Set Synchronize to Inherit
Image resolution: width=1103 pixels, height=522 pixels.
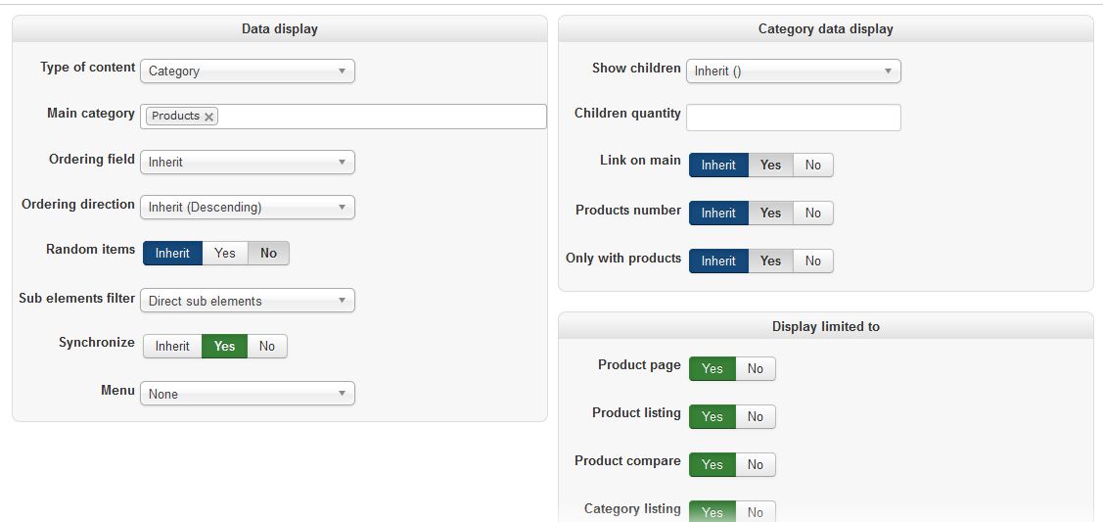pos(172,346)
